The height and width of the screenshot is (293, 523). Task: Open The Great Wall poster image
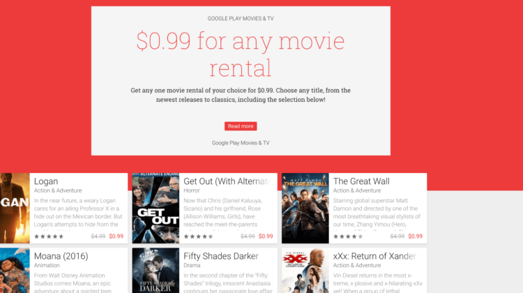click(305, 208)
